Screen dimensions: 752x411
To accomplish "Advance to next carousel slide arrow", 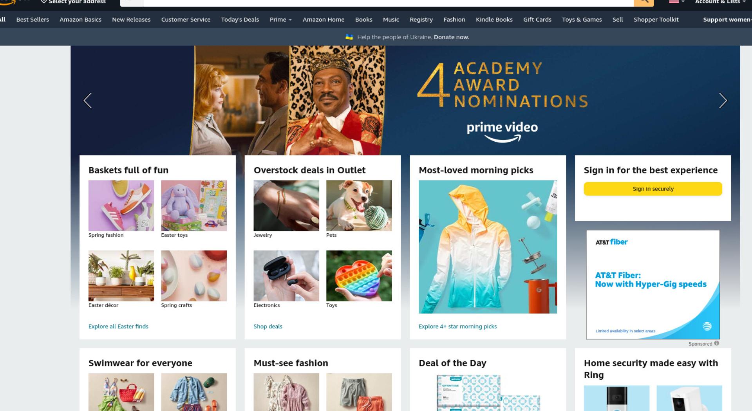I will click(x=723, y=101).
